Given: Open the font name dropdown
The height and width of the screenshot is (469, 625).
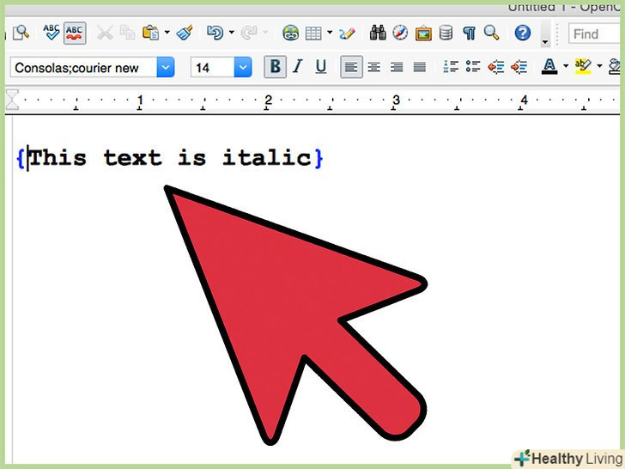Looking at the screenshot, I should coord(166,67).
